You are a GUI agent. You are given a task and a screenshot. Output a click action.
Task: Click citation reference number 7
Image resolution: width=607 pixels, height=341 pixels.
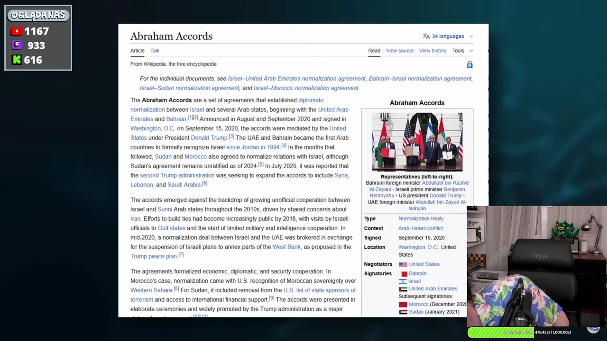pos(181,255)
